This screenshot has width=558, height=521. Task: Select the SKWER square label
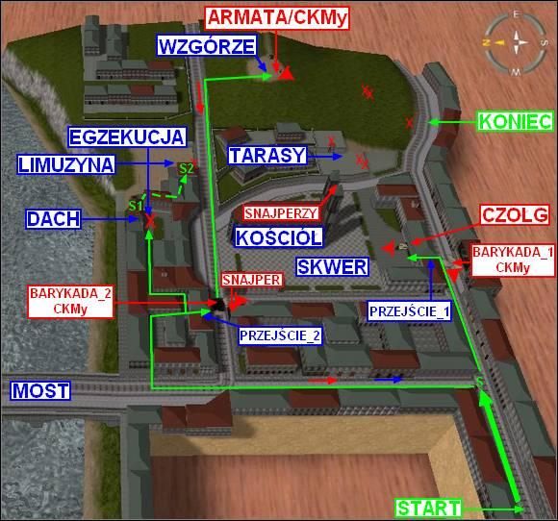[x=332, y=266]
